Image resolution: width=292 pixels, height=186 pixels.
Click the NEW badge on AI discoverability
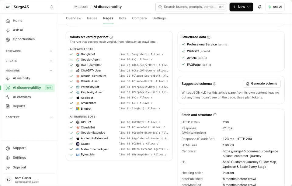pos(49,88)
